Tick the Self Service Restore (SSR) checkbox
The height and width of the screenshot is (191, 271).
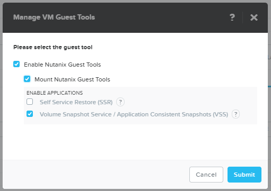click(30, 102)
